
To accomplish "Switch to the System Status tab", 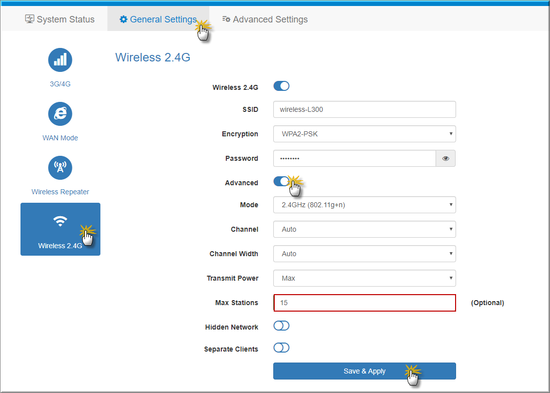I will [60, 19].
